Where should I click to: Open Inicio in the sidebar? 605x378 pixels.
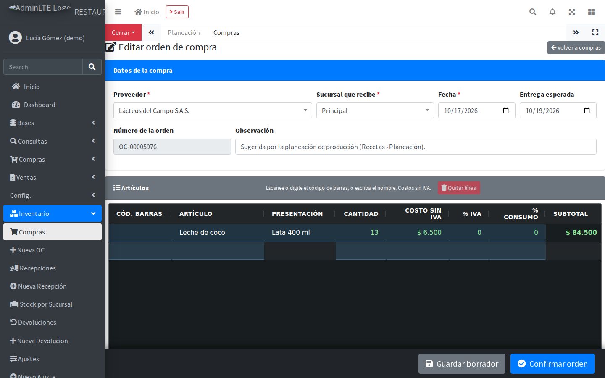(53, 87)
